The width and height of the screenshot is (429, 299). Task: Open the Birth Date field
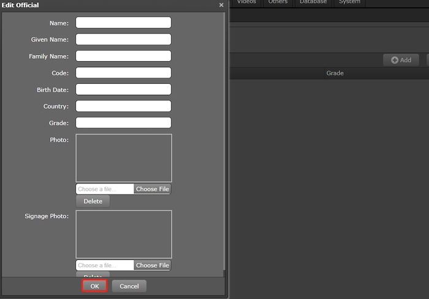point(123,89)
